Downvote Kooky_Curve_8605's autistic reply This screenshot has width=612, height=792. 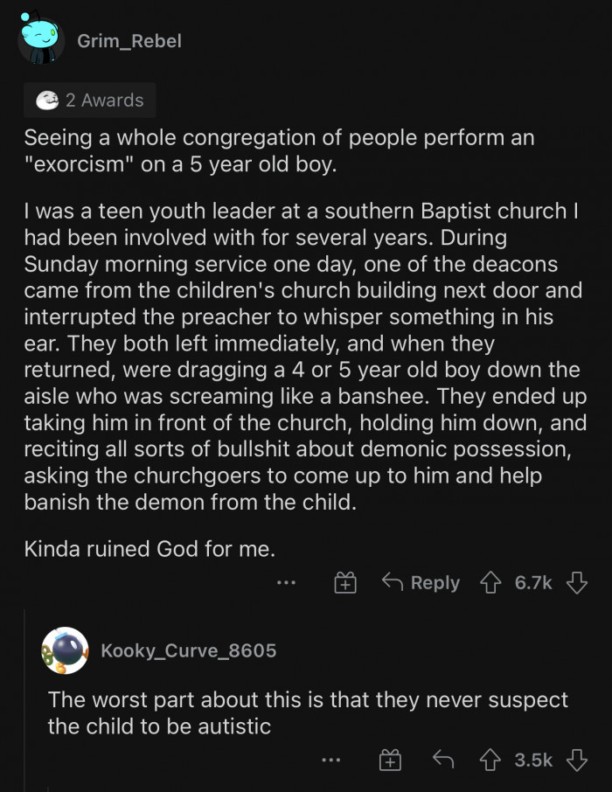576,761
